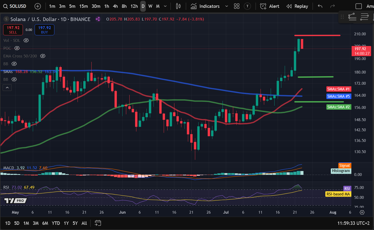The width and height of the screenshot is (374, 230).
Task: Select the 30m timeframe
Action: (x=96, y=6)
